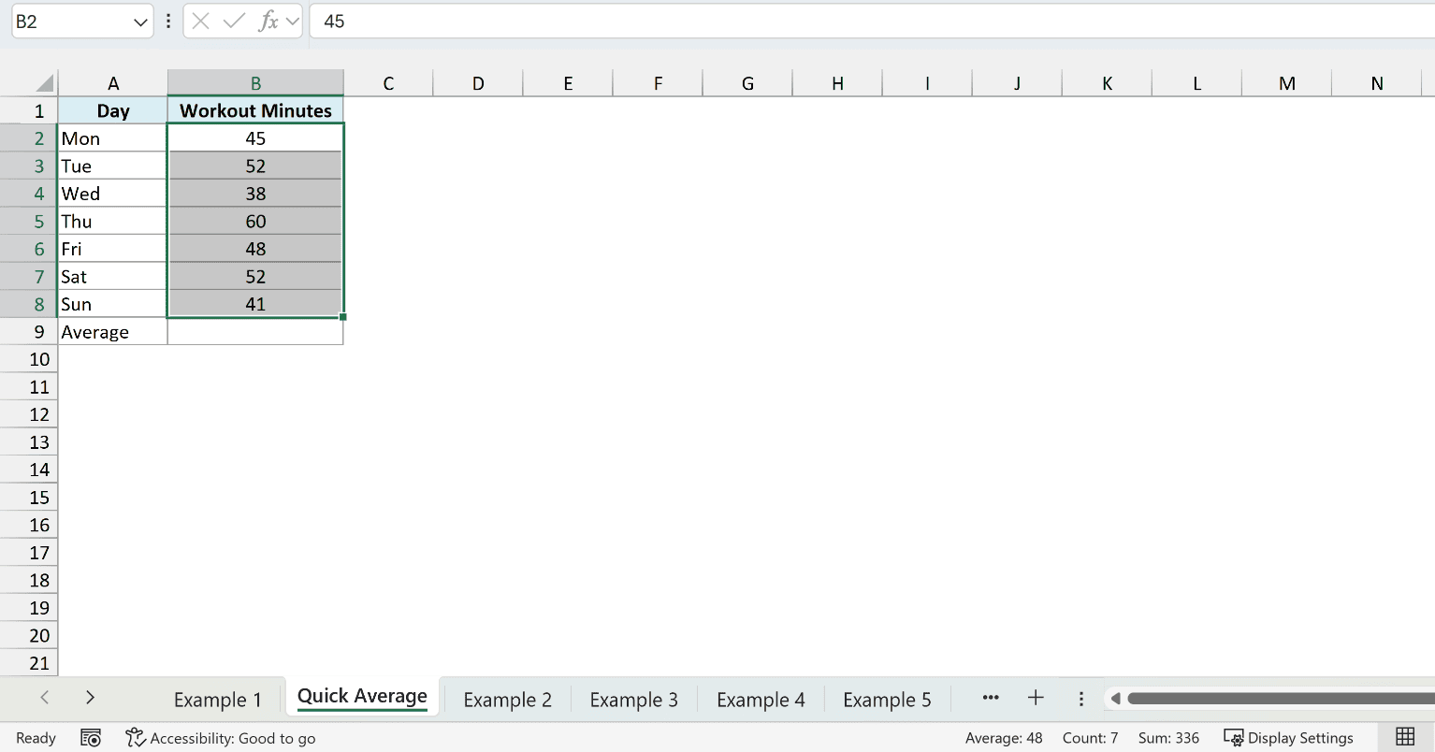Image resolution: width=1435 pixels, height=752 pixels.
Task: Click horizontal scrollbar left arrow
Action: [1115, 699]
